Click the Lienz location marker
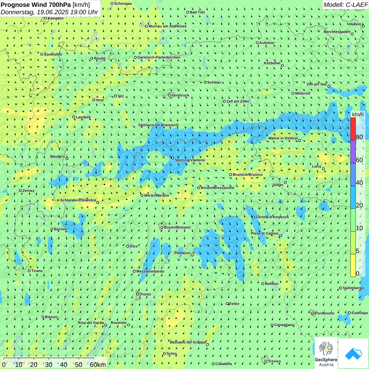The height and width of the screenshot is (369, 369). 323,169
